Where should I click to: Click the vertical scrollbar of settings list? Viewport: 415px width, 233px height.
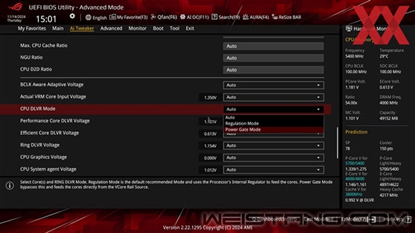pyautogui.click(x=337, y=143)
